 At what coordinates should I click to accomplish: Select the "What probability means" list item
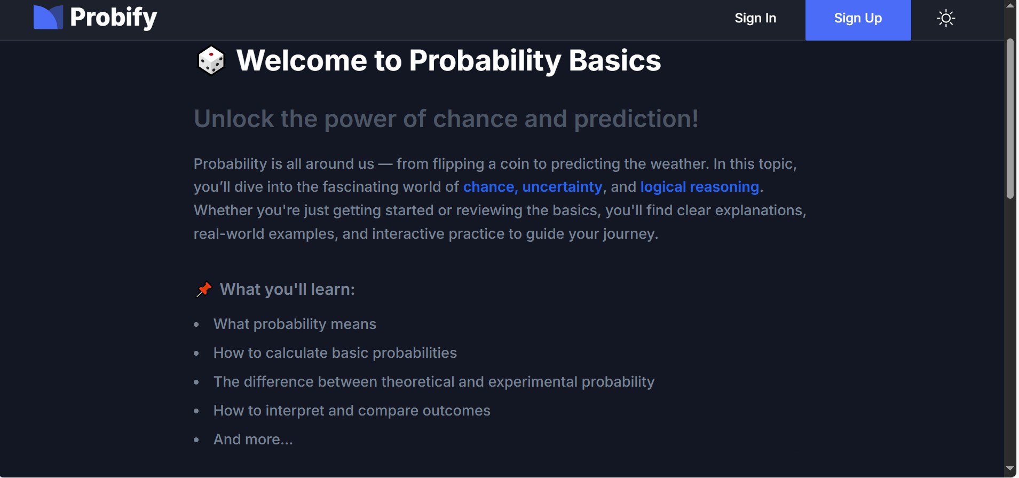pos(295,324)
